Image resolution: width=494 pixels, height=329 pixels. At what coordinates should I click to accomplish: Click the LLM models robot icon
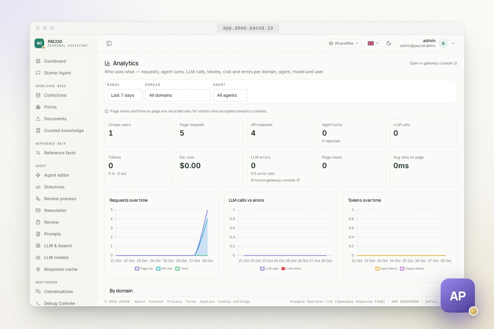tap(38, 258)
